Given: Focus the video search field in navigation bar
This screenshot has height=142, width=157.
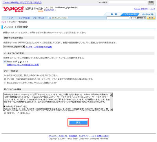Looking at the screenshot, I should click(118, 18).
